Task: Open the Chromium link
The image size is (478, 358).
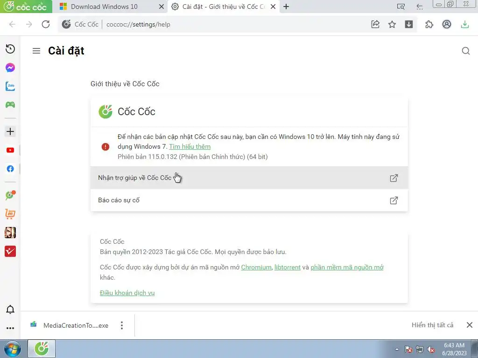Action: coord(256,267)
